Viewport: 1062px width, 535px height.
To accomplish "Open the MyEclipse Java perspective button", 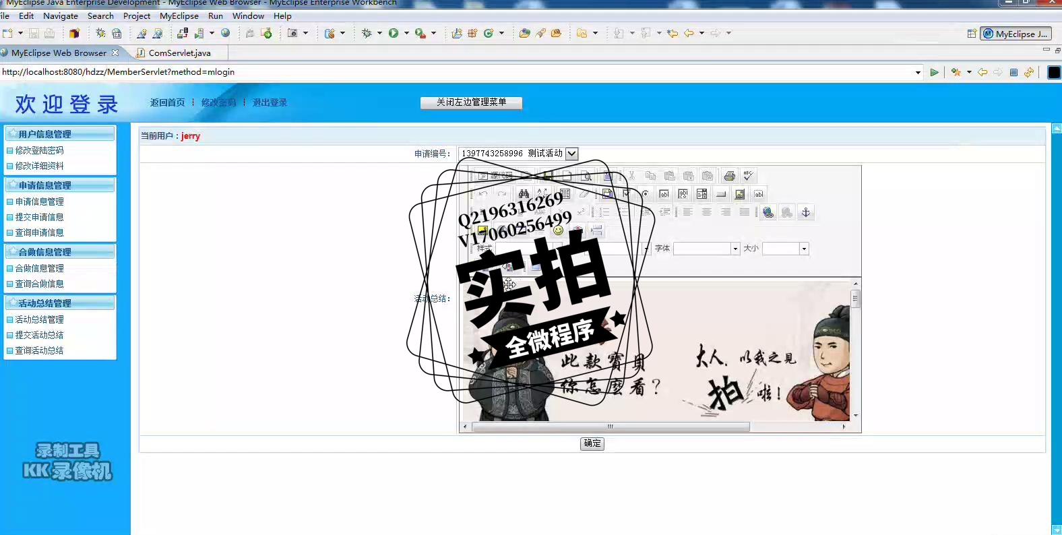I will point(1016,34).
